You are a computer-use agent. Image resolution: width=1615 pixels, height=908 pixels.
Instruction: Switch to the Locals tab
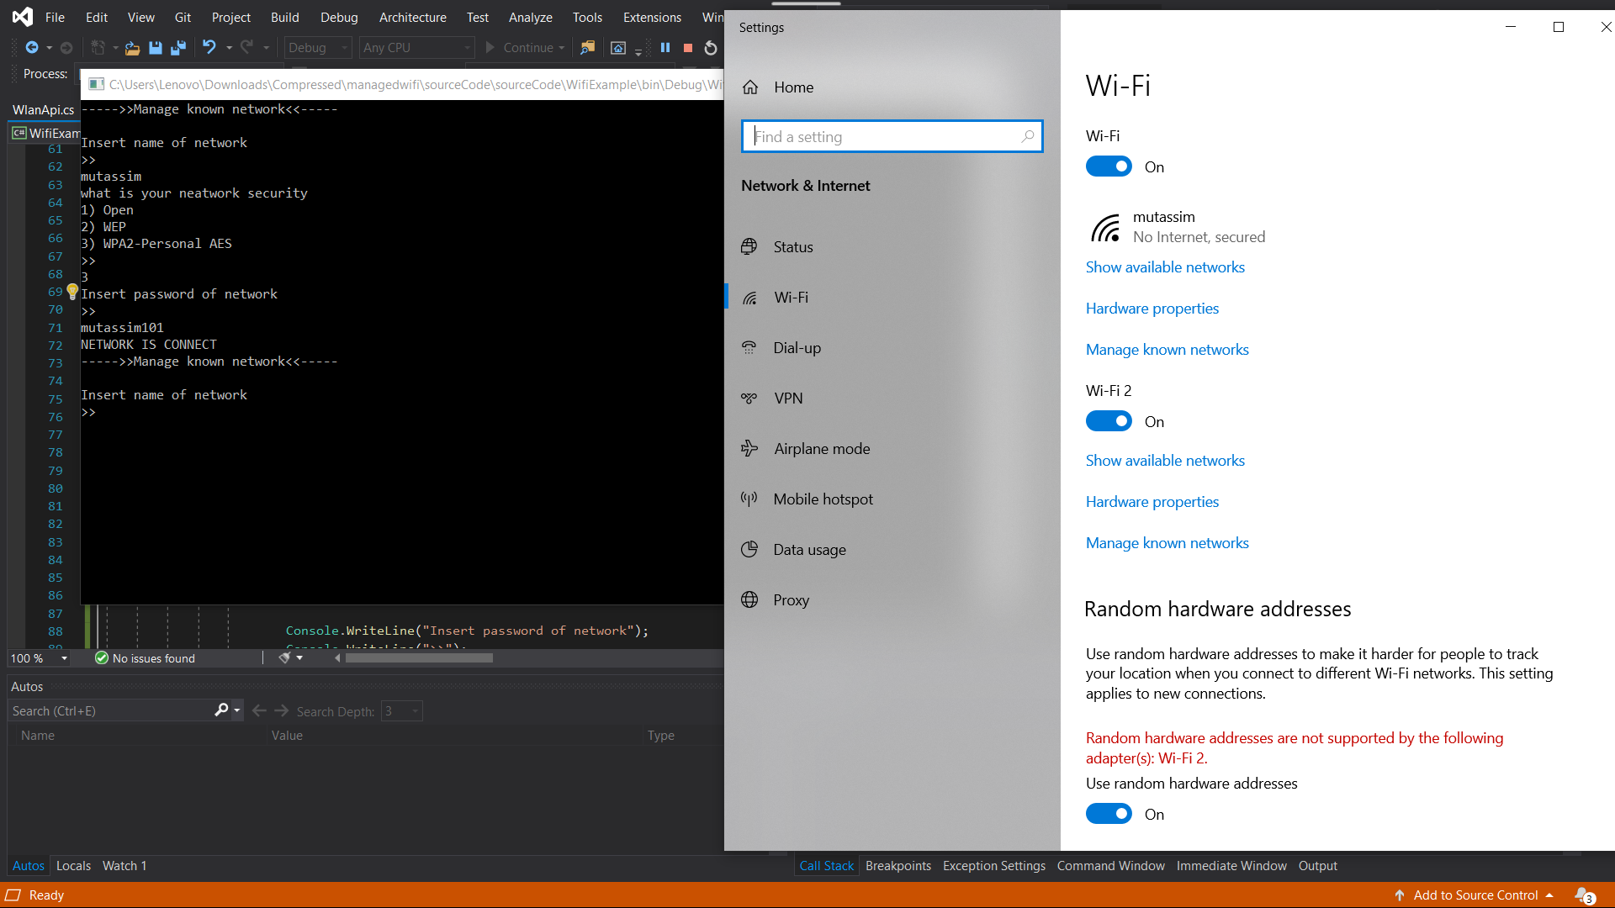(x=73, y=866)
